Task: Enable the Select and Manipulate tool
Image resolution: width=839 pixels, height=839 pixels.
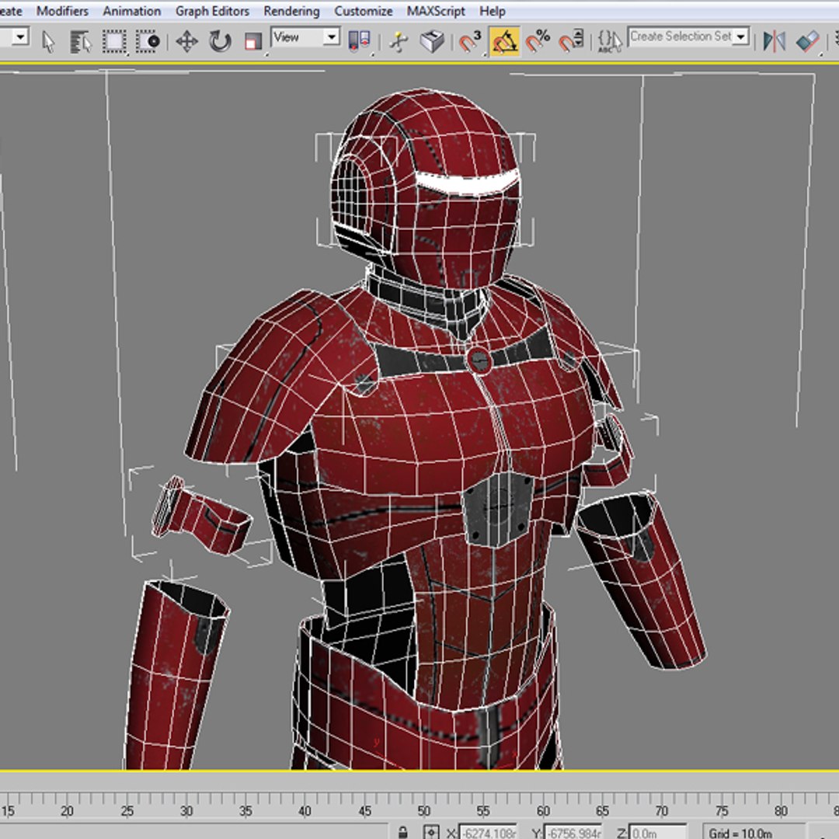Action: click(x=398, y=42)
